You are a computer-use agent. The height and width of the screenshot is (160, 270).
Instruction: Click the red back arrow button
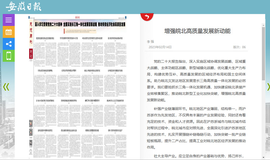(147, 17)
